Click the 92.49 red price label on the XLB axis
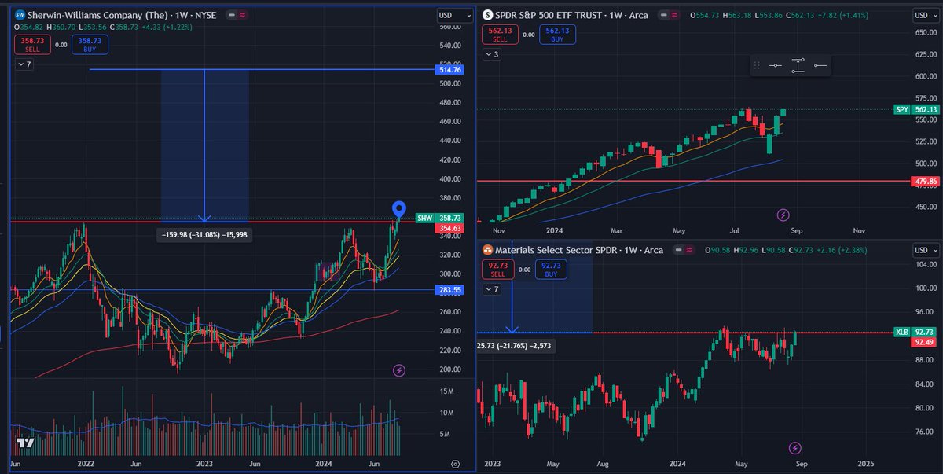Screen dimensions: 943x474 (x=924, y=343)
